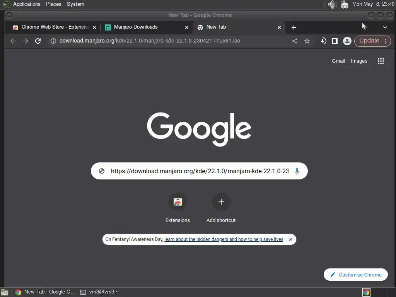Image resolution: width=396 pixels, height=297 pixels.
Task: Share this page icon
Action: coord(294,41)
